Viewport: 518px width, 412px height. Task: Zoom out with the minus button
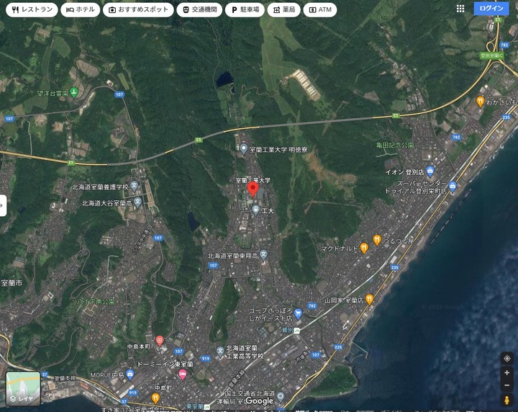point(506,385)
